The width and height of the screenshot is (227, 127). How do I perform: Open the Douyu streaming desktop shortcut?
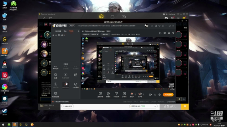[x=5, y=52]
